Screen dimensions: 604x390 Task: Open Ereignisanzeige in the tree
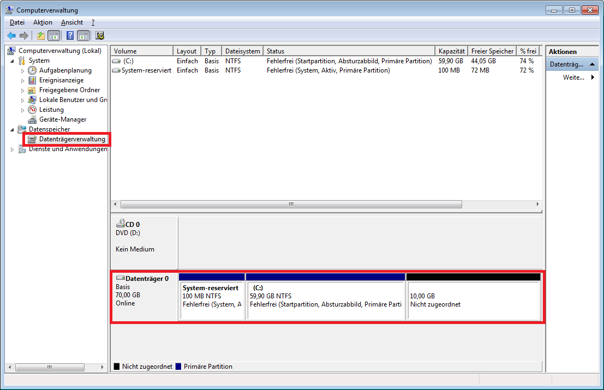(61, 80)
